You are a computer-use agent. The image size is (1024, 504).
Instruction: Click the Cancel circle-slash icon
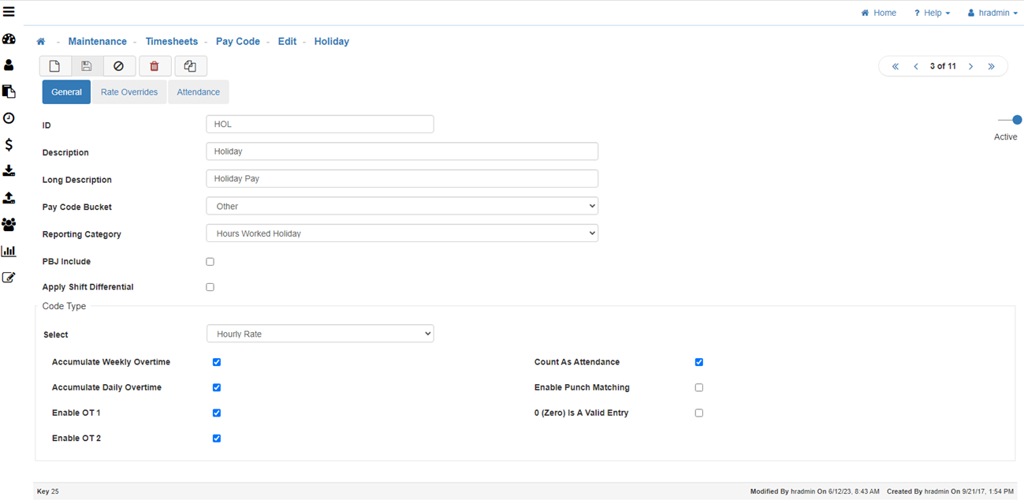119,66
